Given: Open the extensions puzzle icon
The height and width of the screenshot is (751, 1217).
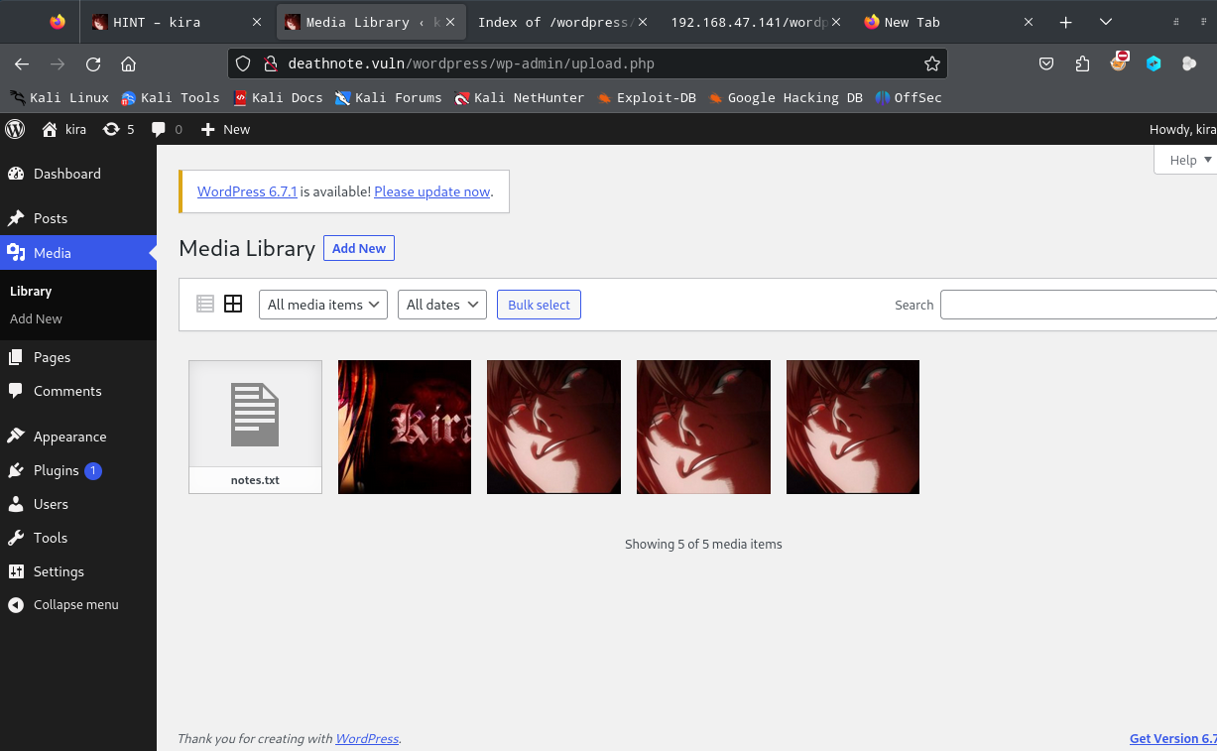Looking at the screenshot, I should [x=1082, y=63].
